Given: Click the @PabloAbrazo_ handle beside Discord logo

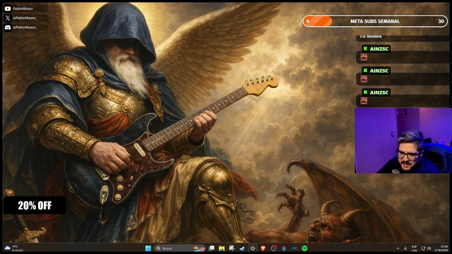Looking at the screenshot, I should (25, 27).
